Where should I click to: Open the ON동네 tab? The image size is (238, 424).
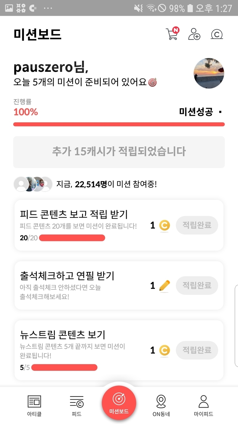click(161, 405)
